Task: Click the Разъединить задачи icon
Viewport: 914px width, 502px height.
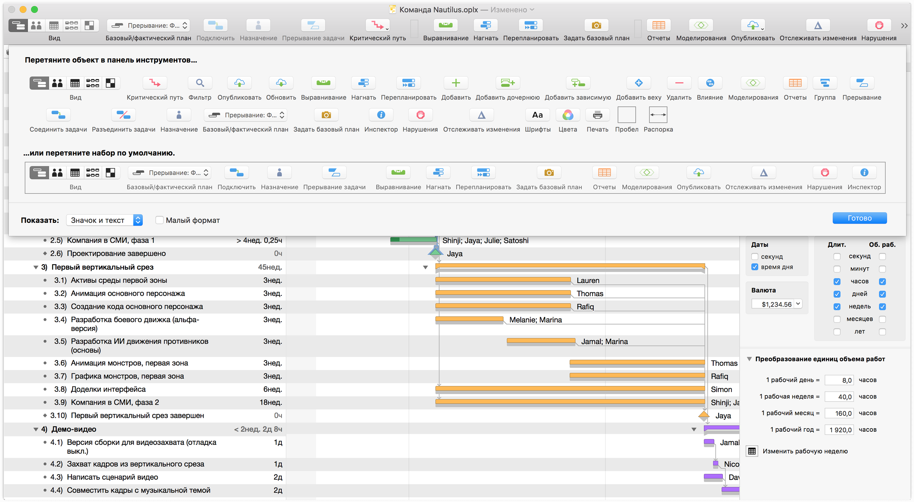Action: (123, 115)
